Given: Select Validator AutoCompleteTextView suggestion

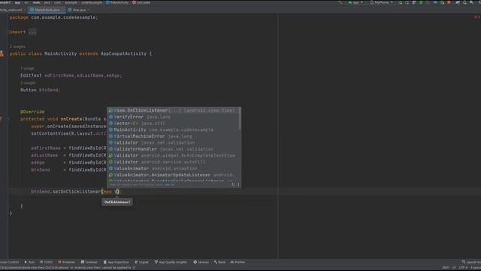Looking at the screenshot, I should coord(174,156).
